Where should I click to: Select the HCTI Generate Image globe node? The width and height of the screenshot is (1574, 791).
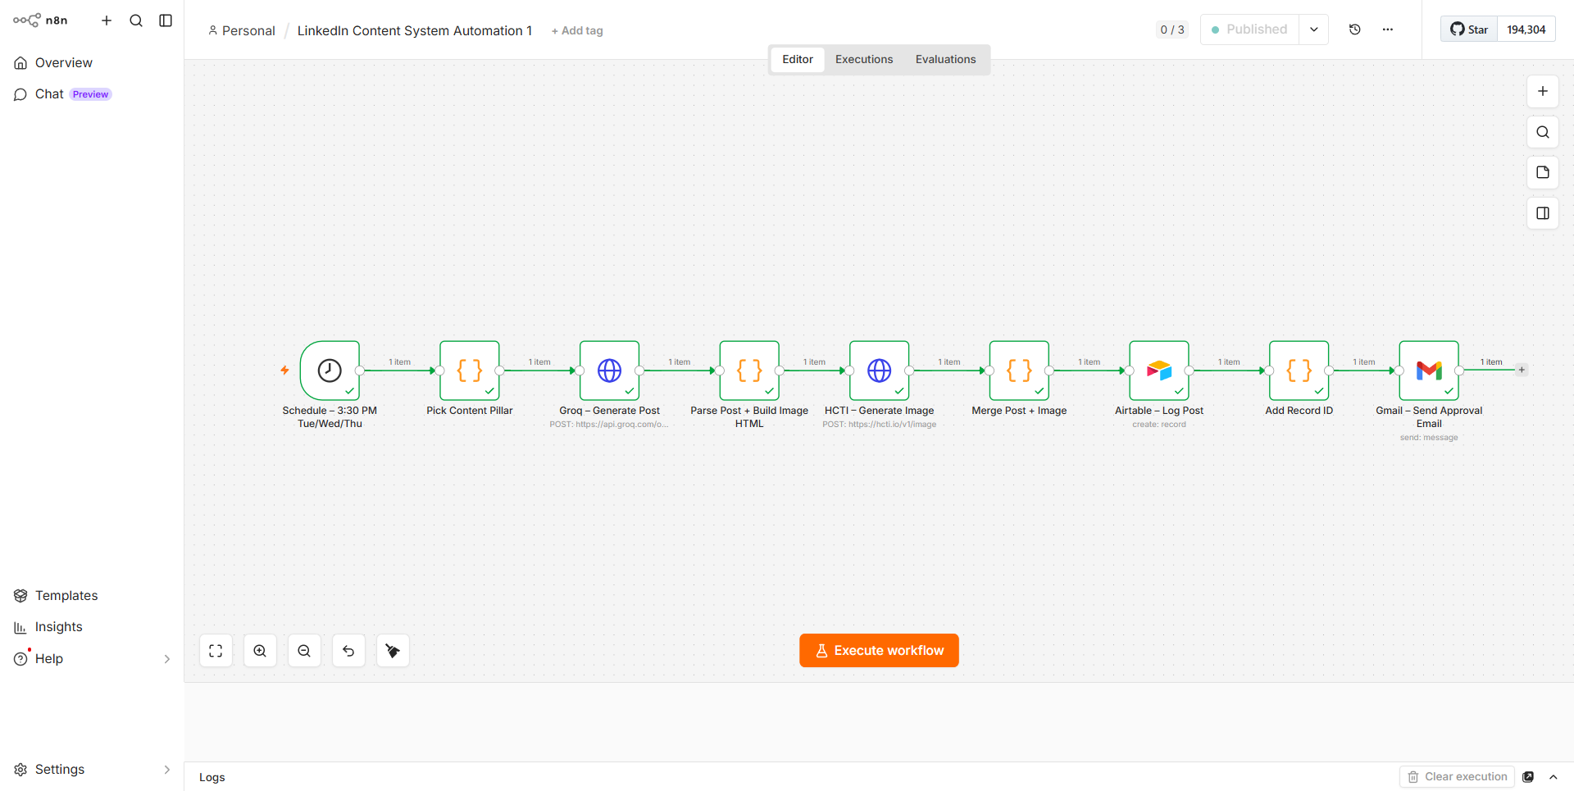(880, 370)
